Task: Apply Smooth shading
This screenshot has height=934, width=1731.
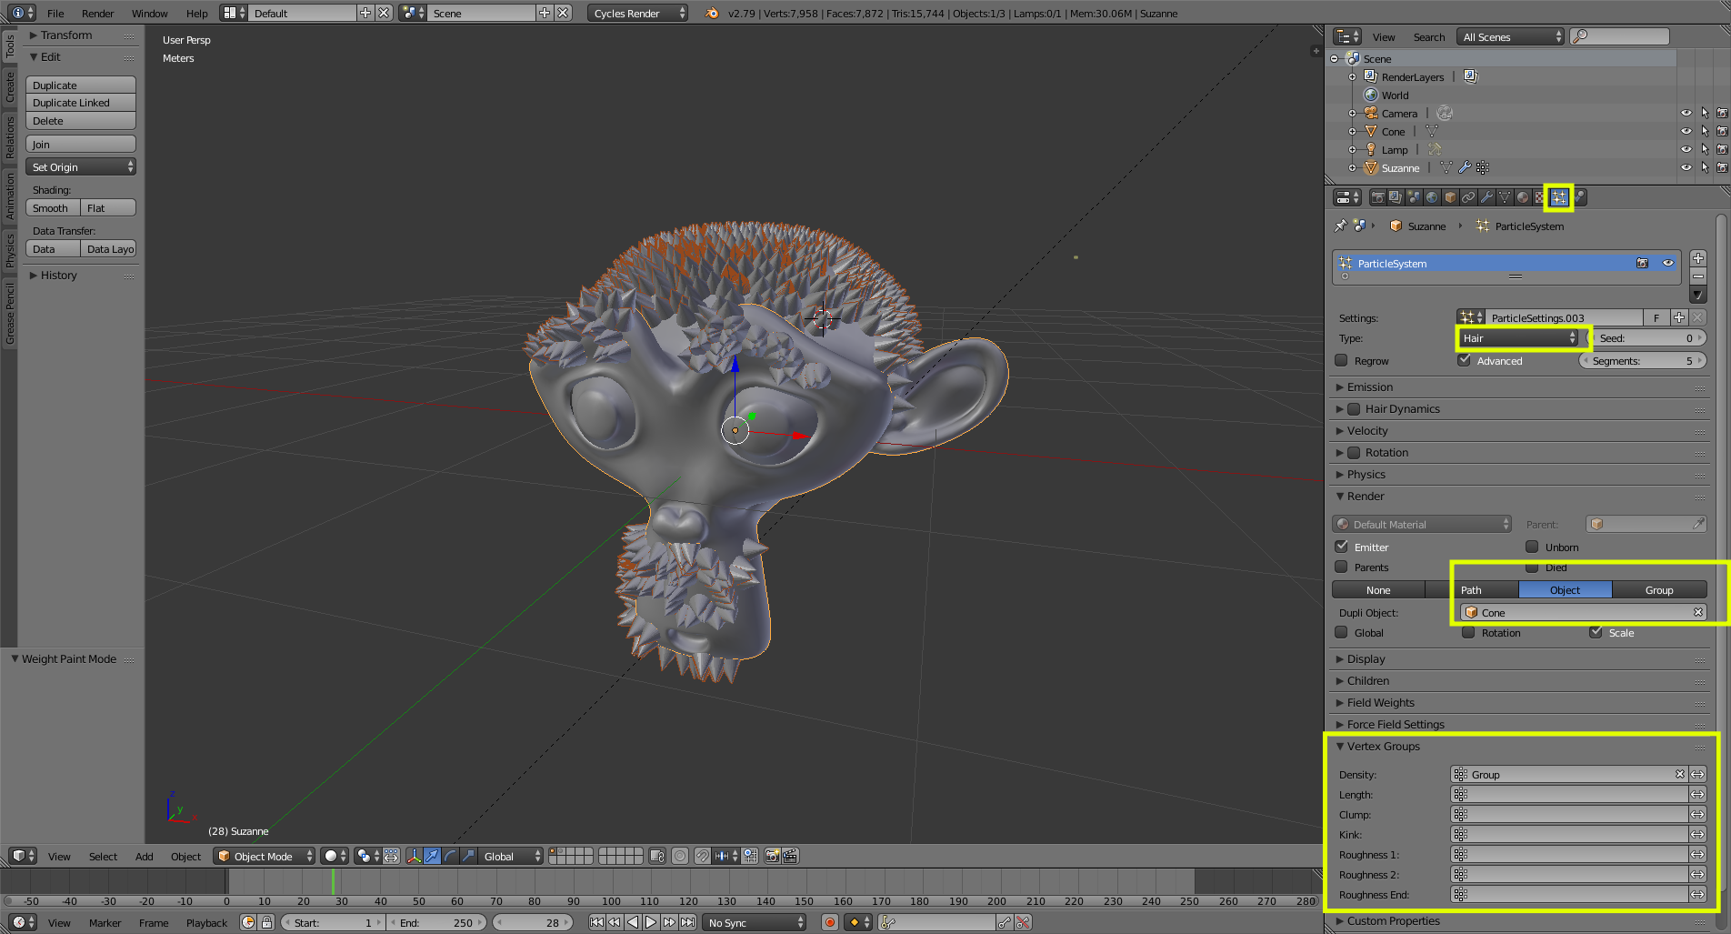Action: click(53, 207)
